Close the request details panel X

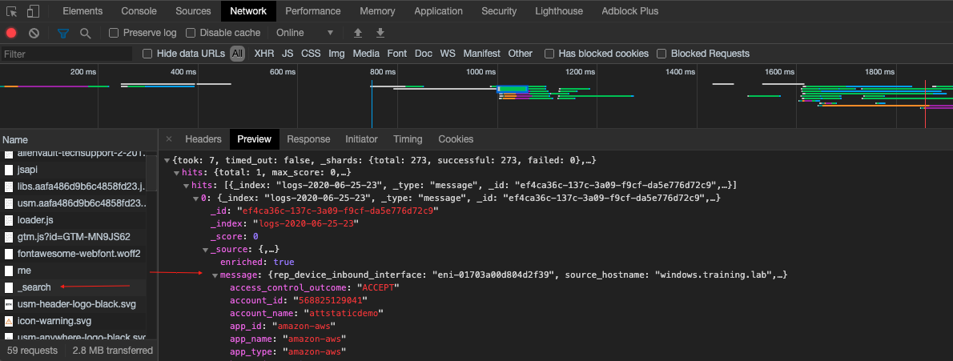[x=169, y=139]
